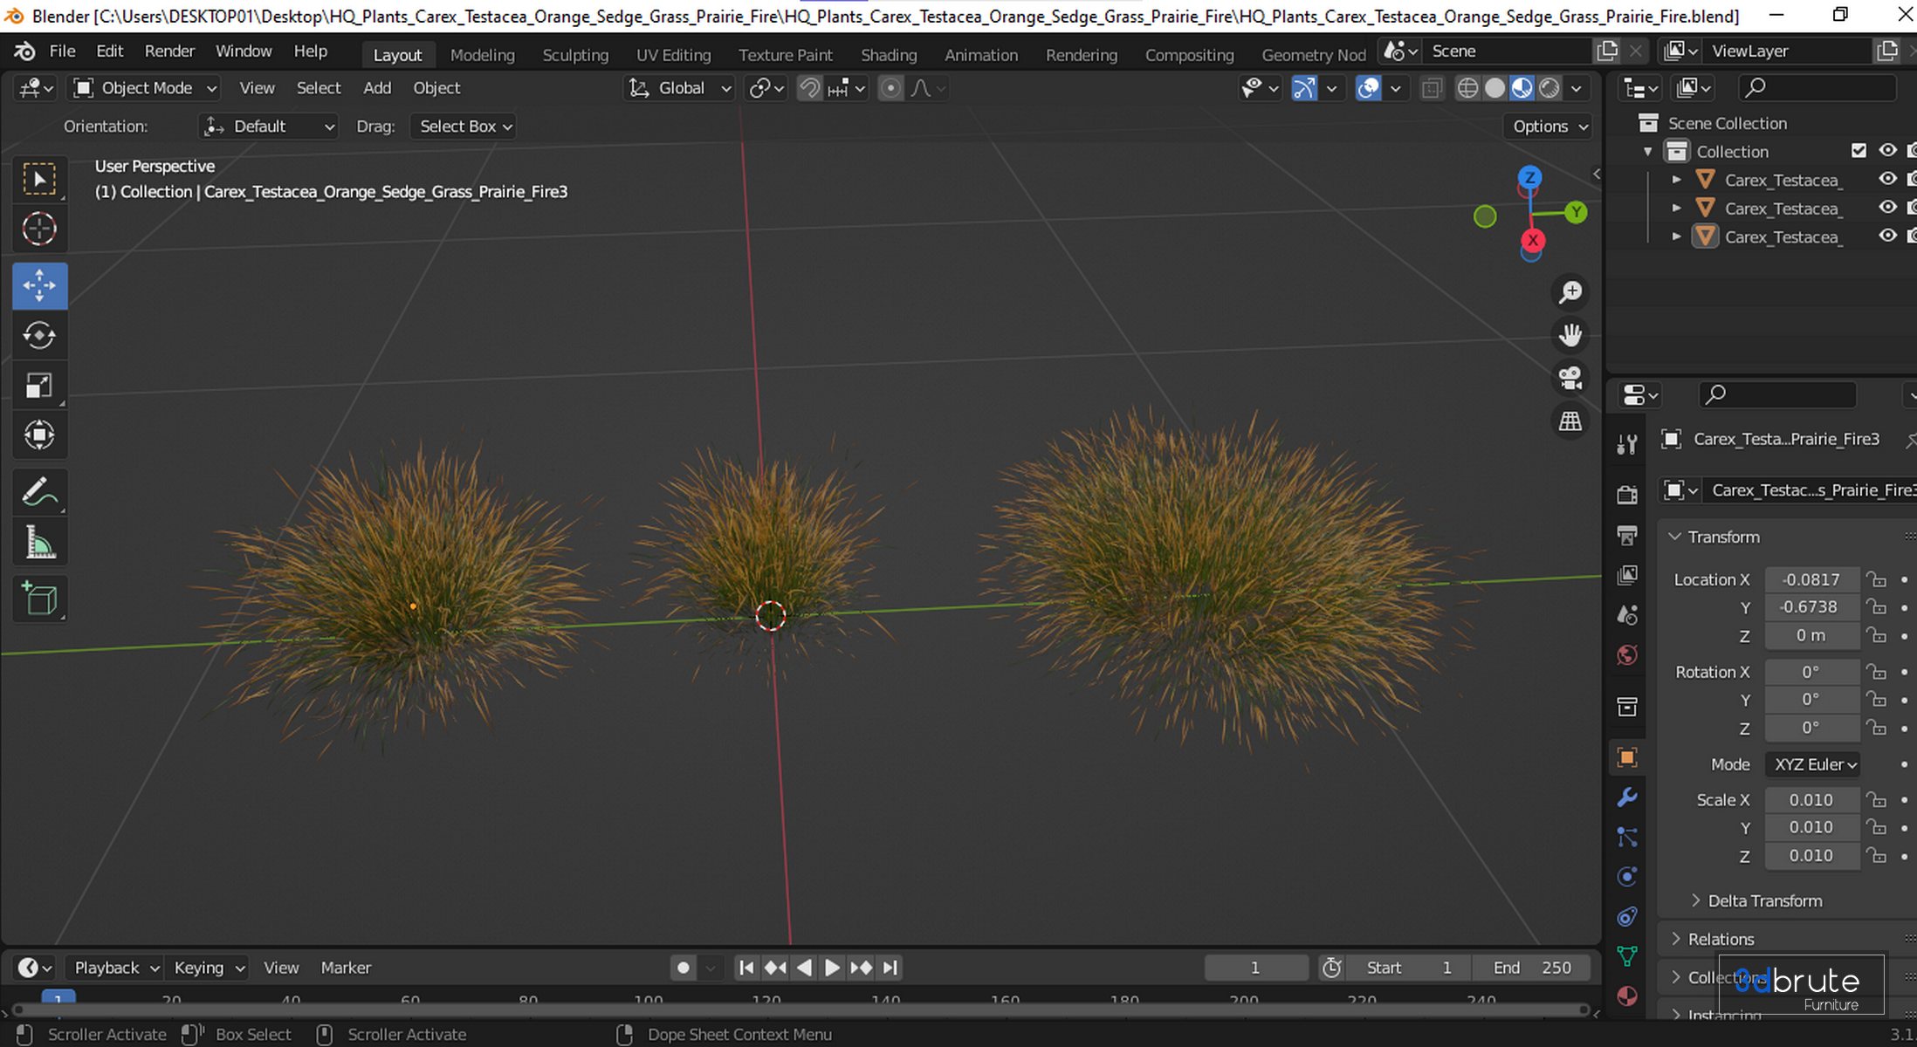The width and height of the screenshot is (1917, 1047).
Task: Switch to material preview shading
Action: (1522, 88)
